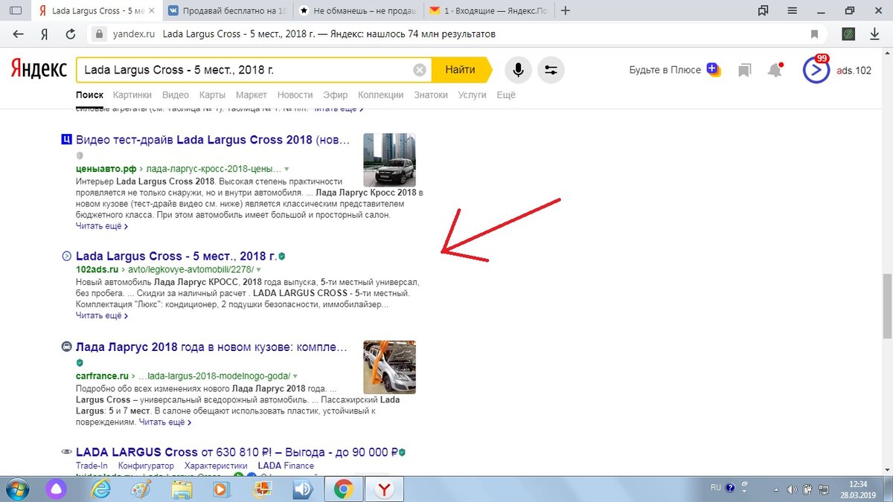This screenshot has width=893, height=502.
Task: Open the Ещё search categories menu
Action: tap(506, 94)
